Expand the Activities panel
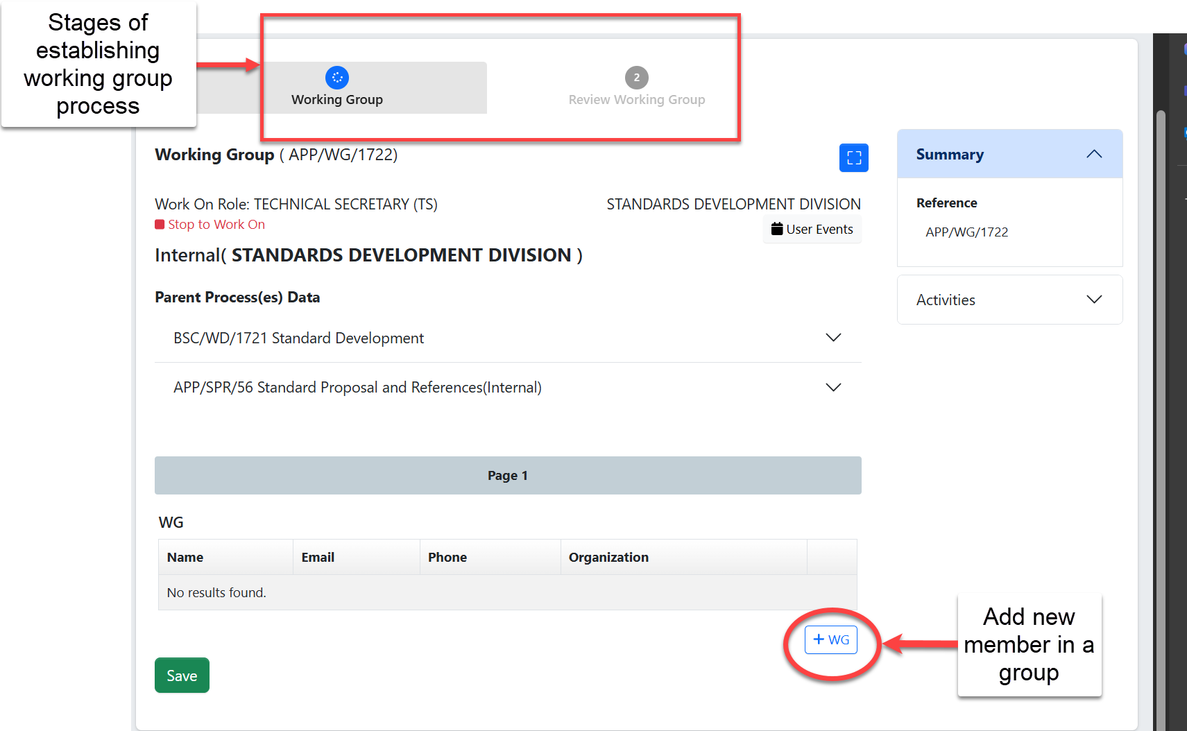The image size is (1187, 731). click(x=1093, y=300)
